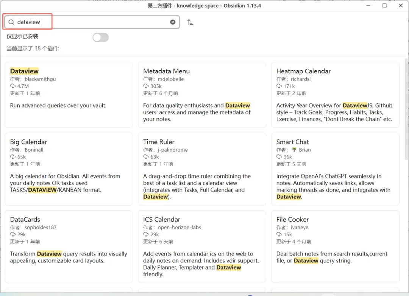Click the DataCards 29k download icon
Image resolution: width=409 pixels, height=296 pixels.
13,234
